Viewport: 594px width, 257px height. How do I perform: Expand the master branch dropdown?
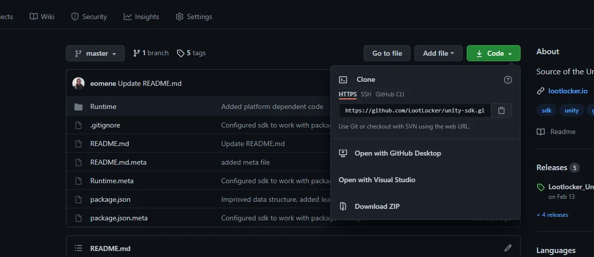(95, 53)
